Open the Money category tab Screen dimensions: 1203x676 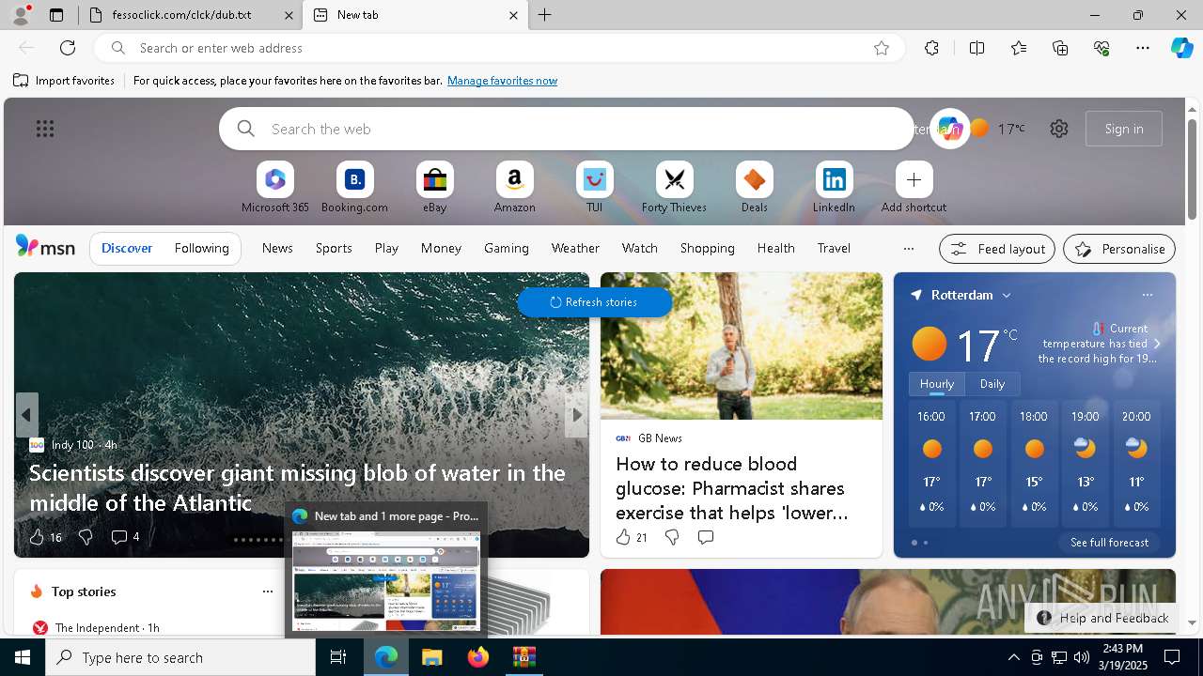pos(441,249)
